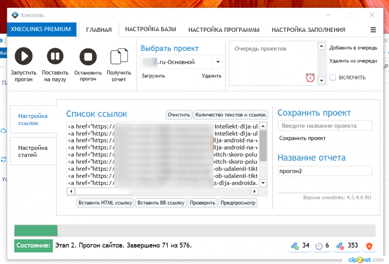Expand the project selection dropdown

[x=218, y=62]
